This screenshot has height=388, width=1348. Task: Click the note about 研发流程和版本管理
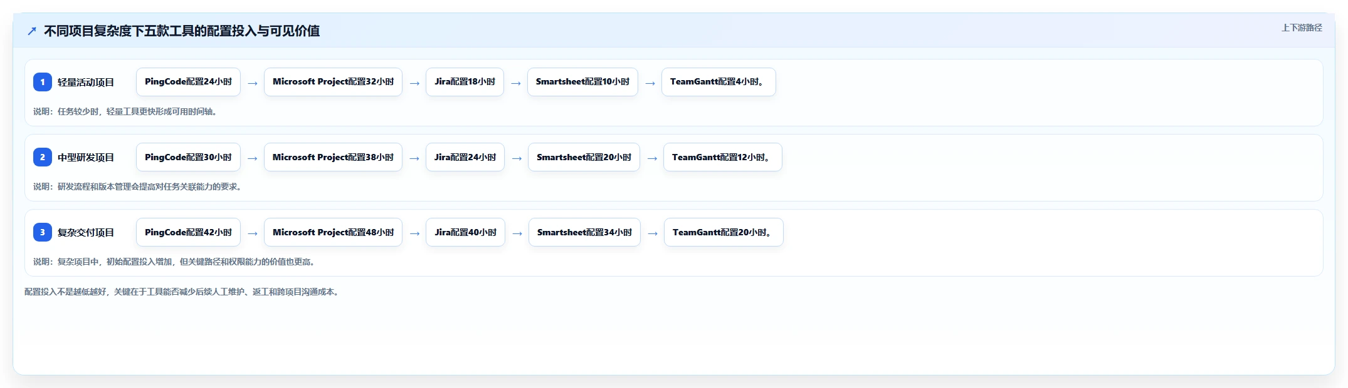coord(138,186)
